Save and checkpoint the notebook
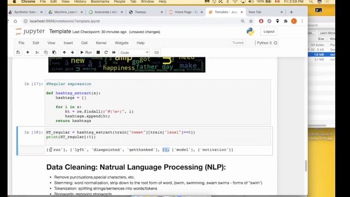This screenshot has height=197, width=350. tap(18, 53)
